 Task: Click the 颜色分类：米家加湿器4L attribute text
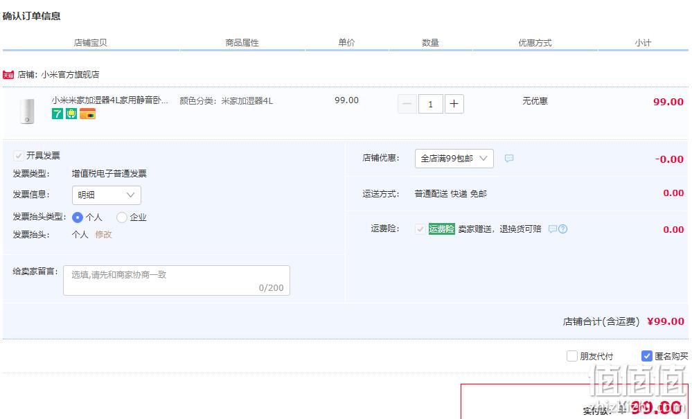click(227, 101)
